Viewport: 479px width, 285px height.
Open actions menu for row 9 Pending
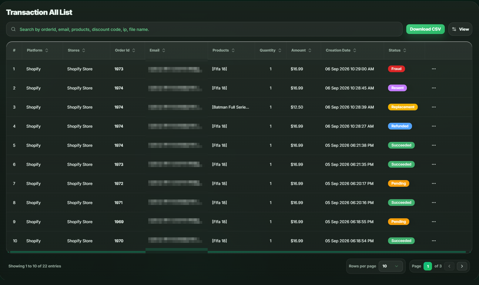[434, 222]
